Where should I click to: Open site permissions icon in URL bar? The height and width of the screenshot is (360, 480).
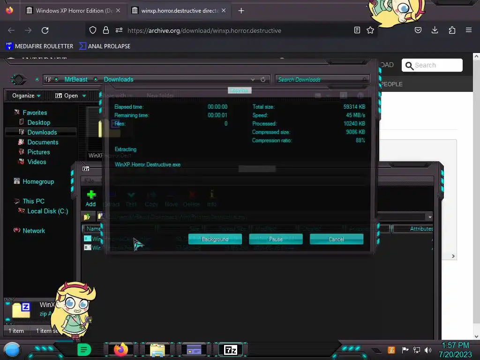(x=119, y=30)
